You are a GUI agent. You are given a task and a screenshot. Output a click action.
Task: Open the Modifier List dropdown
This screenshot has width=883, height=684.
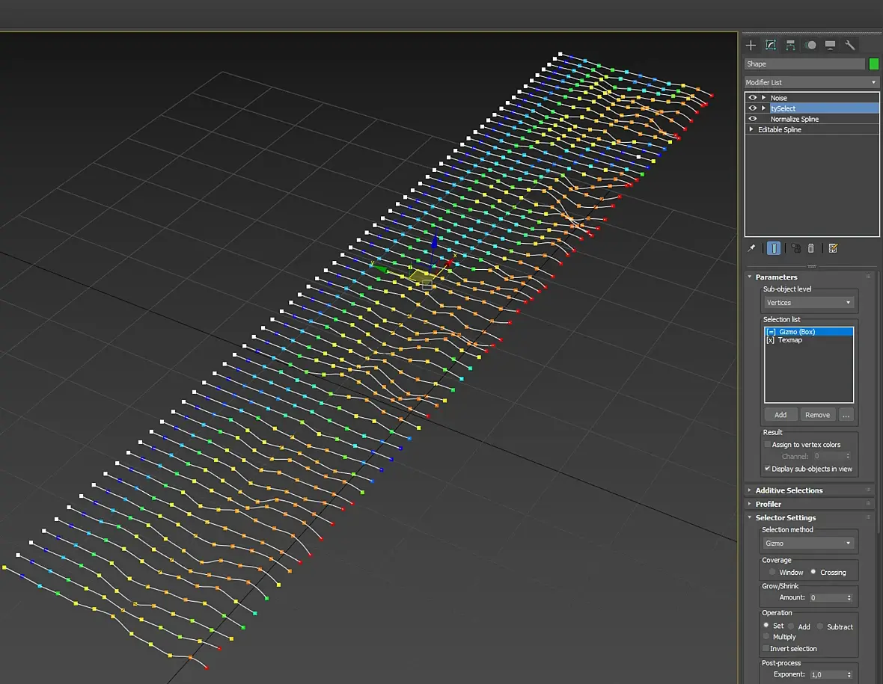tap(811, 82)
